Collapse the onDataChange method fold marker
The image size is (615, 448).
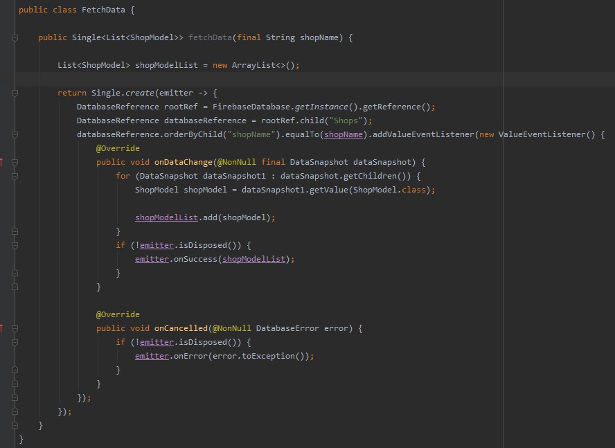(x=15, y=162)
